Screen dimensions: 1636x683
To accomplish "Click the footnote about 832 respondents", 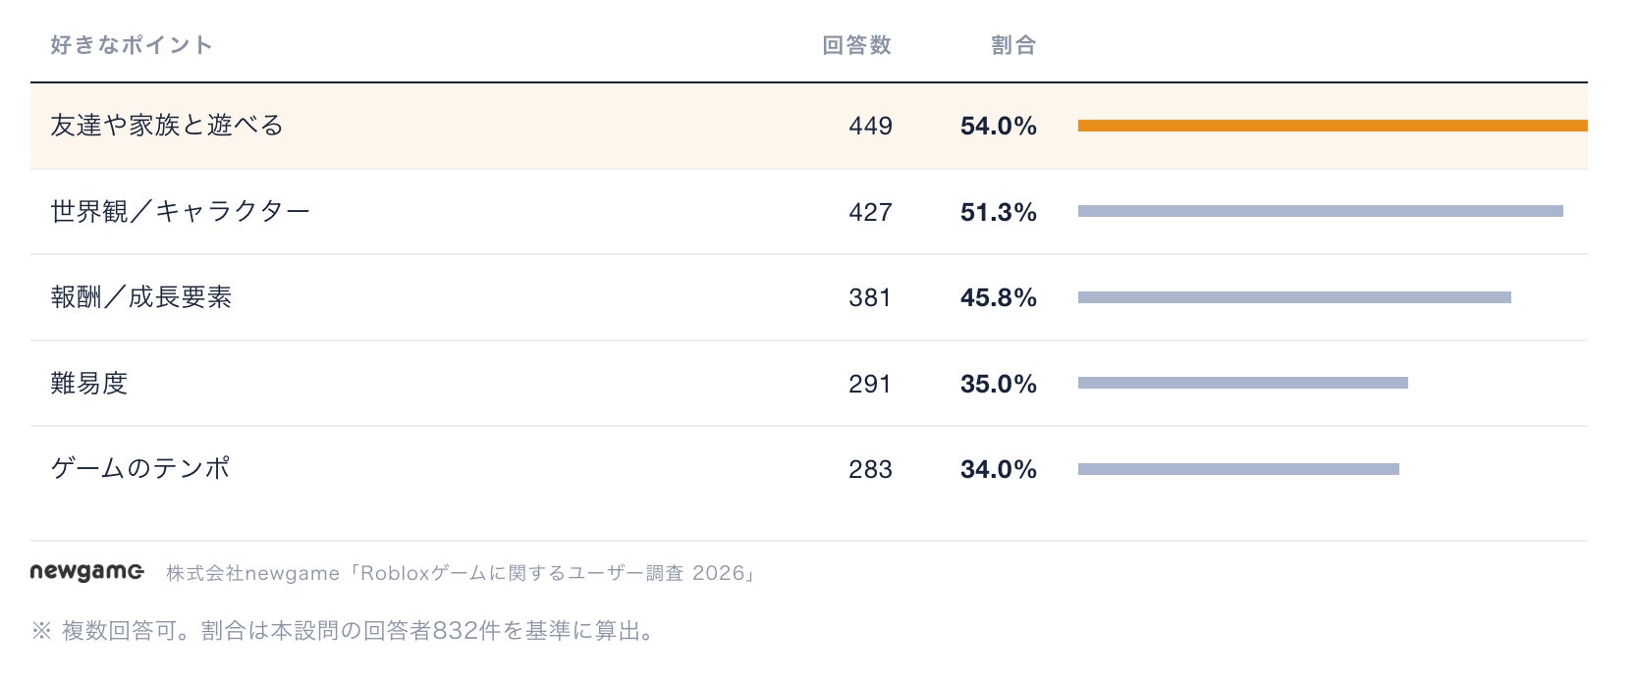I will point(345,630).
